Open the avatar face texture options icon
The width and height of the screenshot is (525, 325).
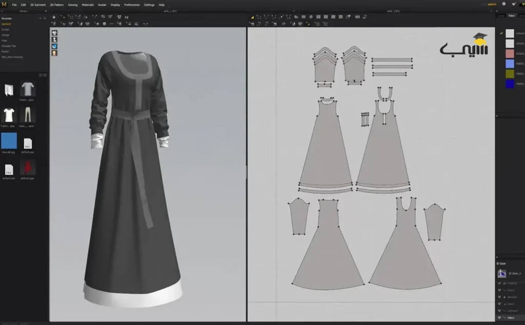point(54,53)
